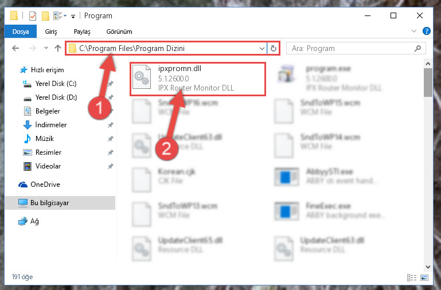441x290 pixels.
Task: Switch to details view button
Action: (x=412, y=277)
